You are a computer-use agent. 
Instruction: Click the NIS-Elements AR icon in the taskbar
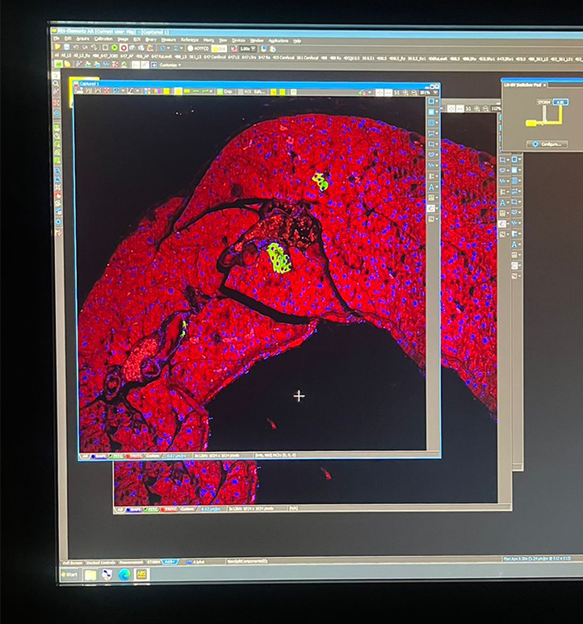pyautogui.click(x=141, y=574)
